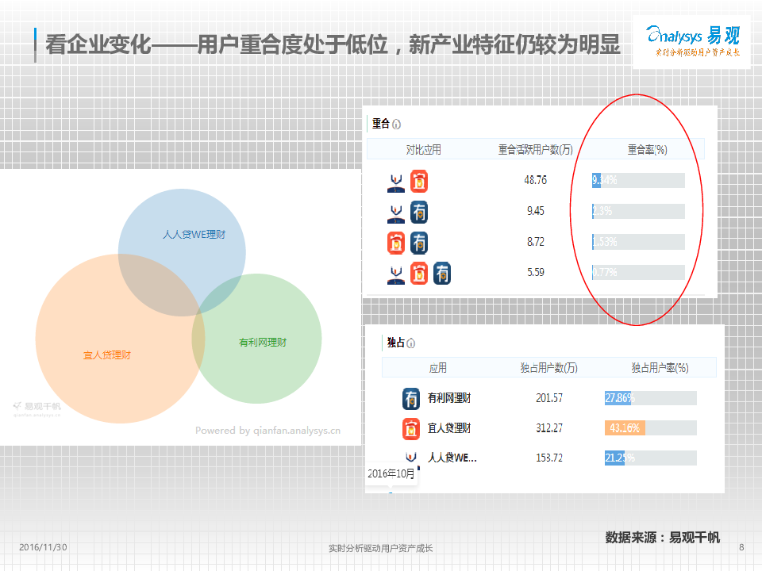Select the 独占用户数(万) column header
Screen dimensions: 762x571
pyautogui.click(x=548, y=368)
